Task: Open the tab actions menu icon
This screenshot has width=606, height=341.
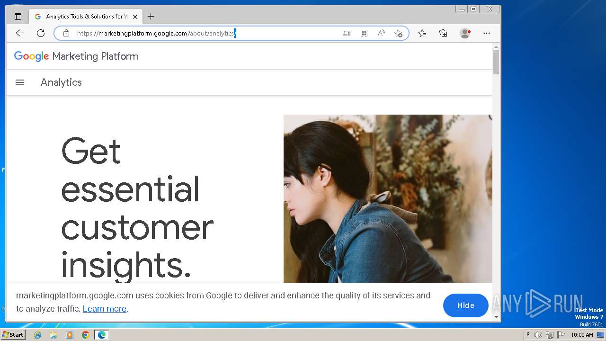Action: (18, 17)
